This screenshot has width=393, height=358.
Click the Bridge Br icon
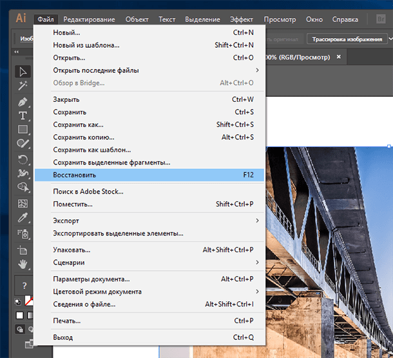[x=381, y=19]
